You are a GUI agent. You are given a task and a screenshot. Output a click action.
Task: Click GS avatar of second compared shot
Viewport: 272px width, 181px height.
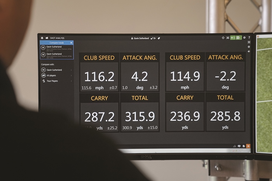click(43, 55)
